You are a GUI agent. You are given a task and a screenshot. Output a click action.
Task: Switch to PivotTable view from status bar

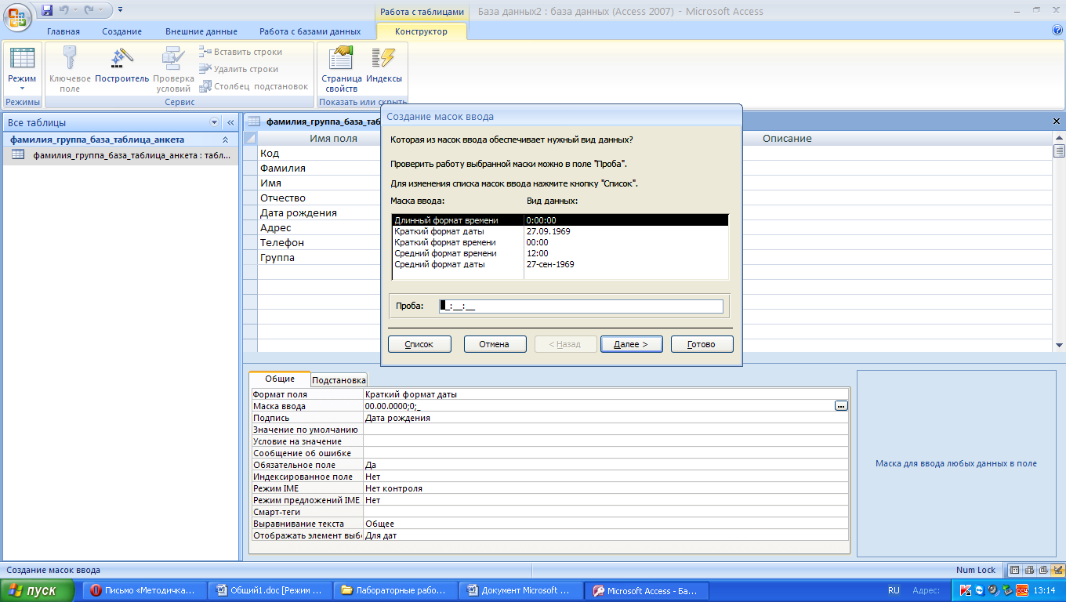(1029, 570)
